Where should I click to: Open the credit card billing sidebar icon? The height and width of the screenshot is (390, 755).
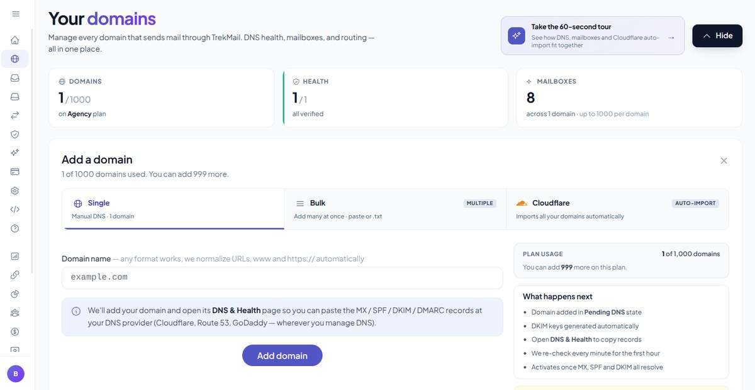tap(15, 172)
